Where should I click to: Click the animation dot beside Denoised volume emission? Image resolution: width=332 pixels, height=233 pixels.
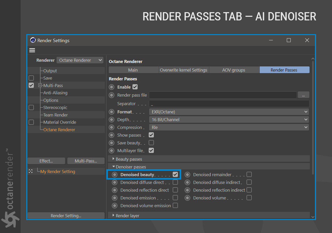[115, 206]
